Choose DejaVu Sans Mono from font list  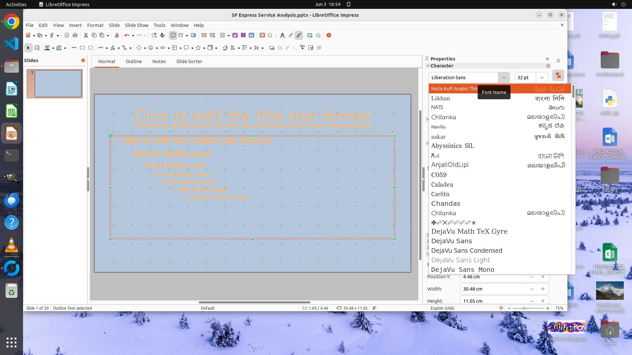point(462,270)
